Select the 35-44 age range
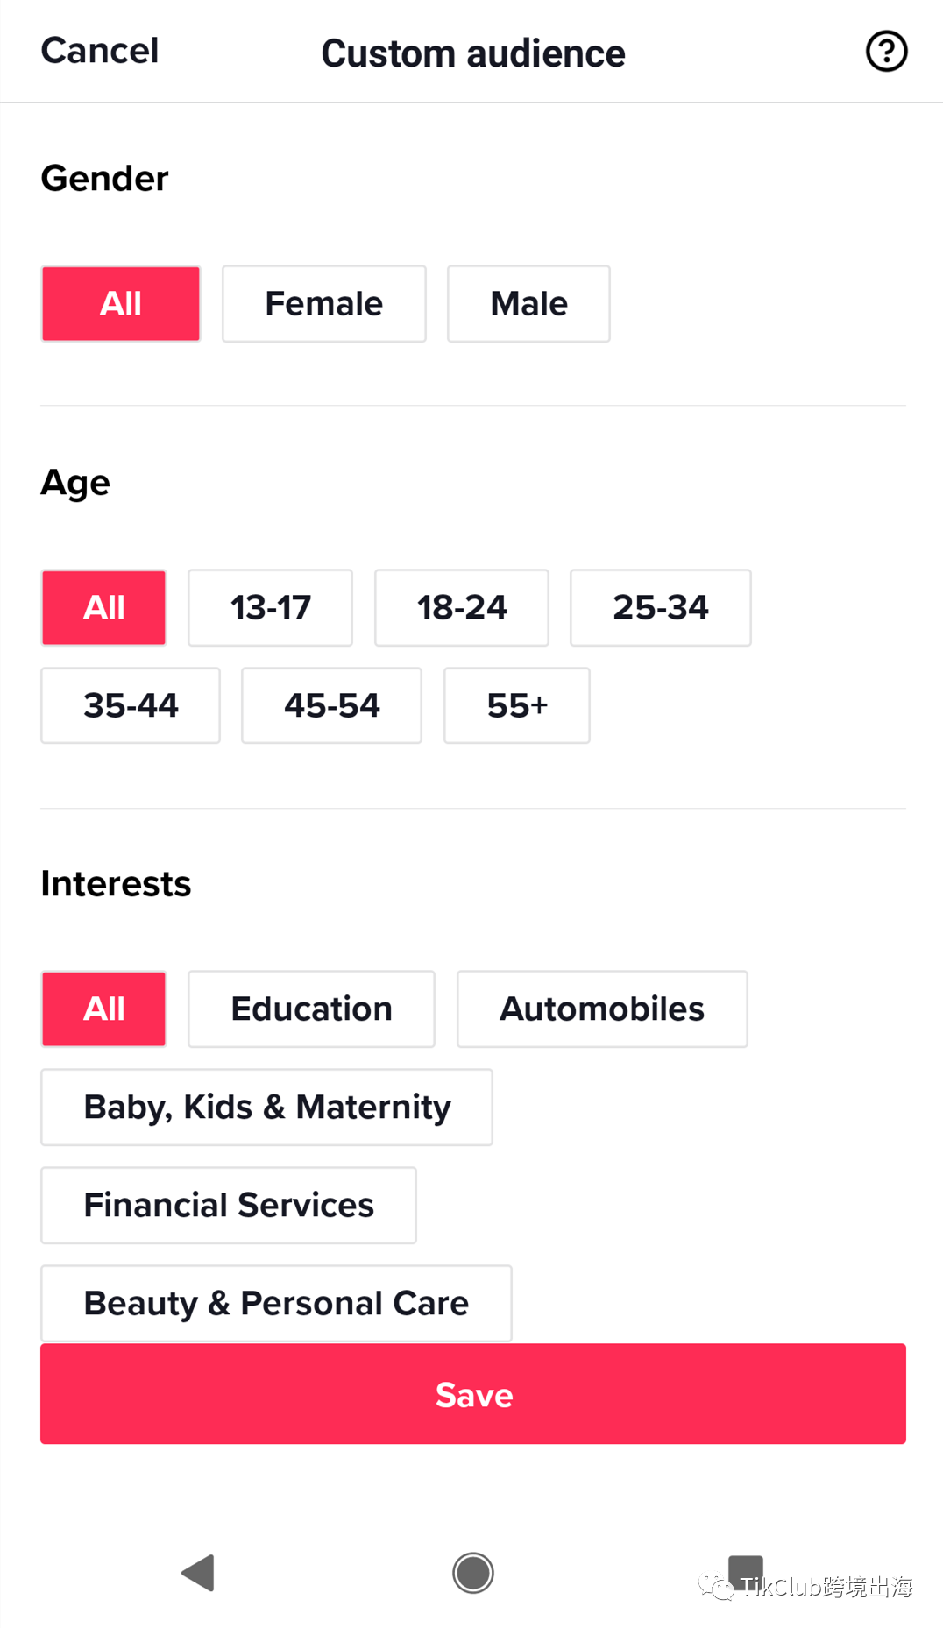This screenshot has height=1628, width=943. tap(131, 706)
